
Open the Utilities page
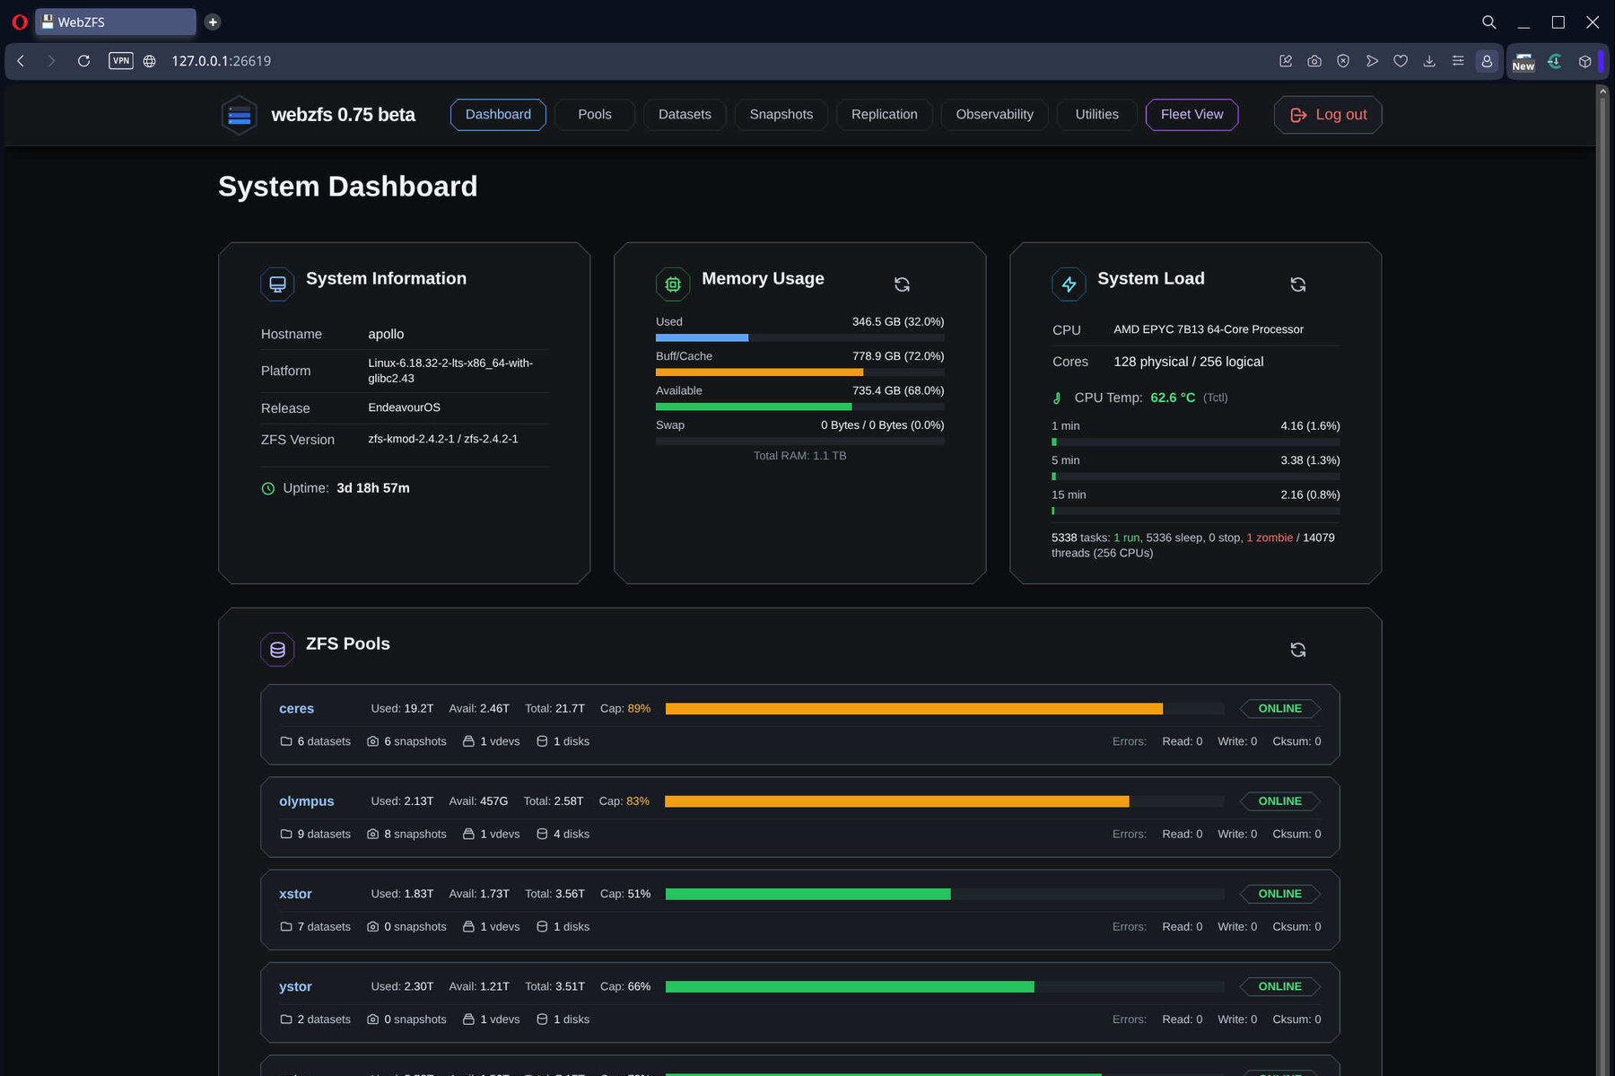[1097, 115]
